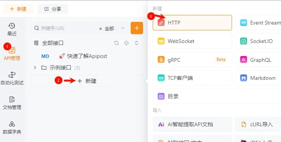281x142 pixels.
Task: Click the 分享 share button
Action: point(53,9)
